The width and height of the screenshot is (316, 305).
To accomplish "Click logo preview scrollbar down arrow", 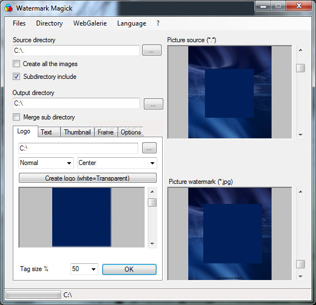I will tap(152, 244).
